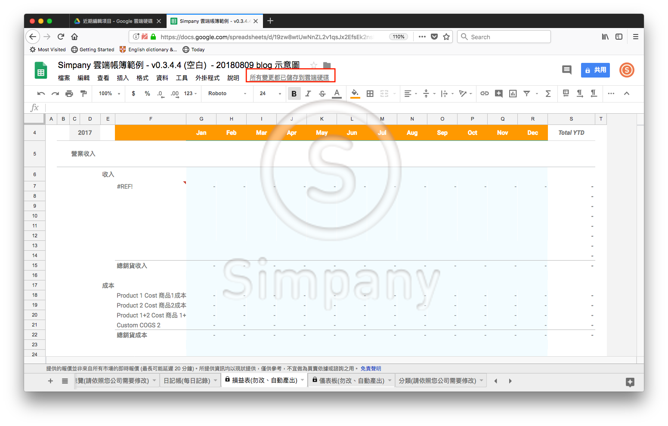
Task: Open the 插入 menu
Action: [x=123, y=78]
